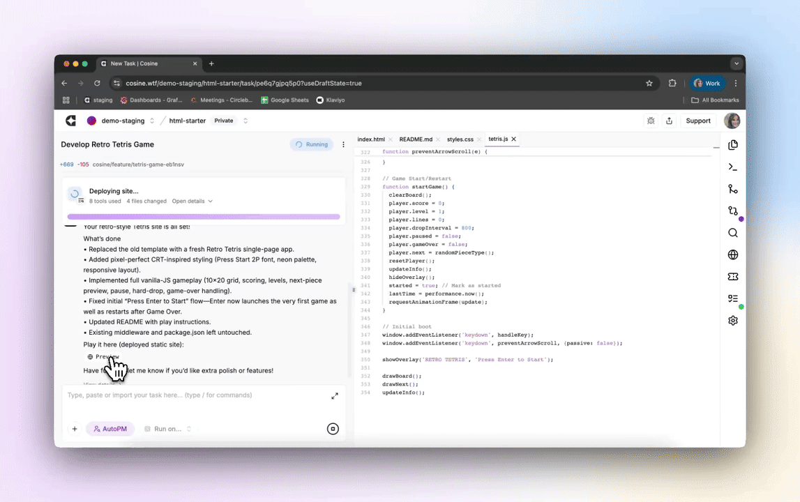The image size is (800, 502).
Task: Click the task input field
Action: (195, 395)
